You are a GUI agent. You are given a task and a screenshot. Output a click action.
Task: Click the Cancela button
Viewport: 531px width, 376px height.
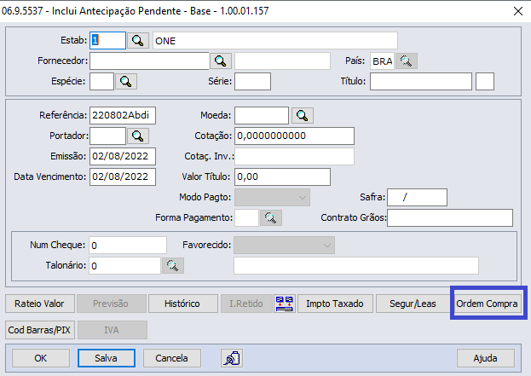click(x=171, y=358)
